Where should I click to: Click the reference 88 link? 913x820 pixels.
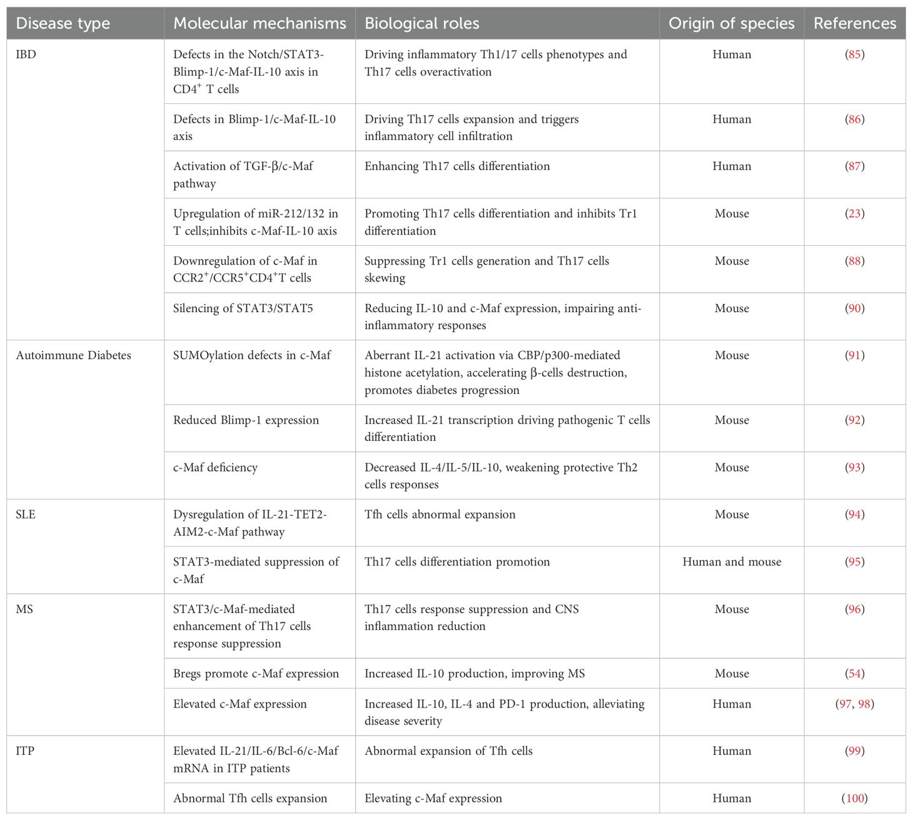coord(854,261)
